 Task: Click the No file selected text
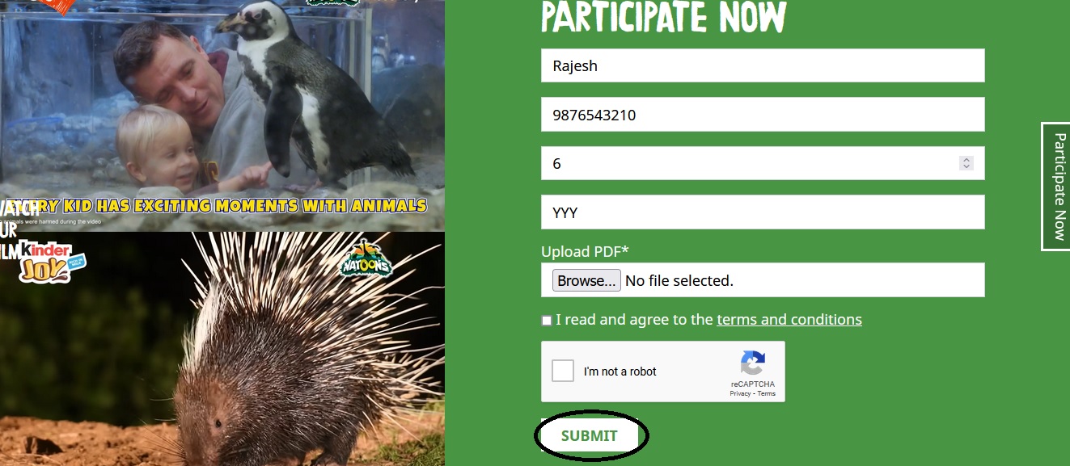point(679,281)
